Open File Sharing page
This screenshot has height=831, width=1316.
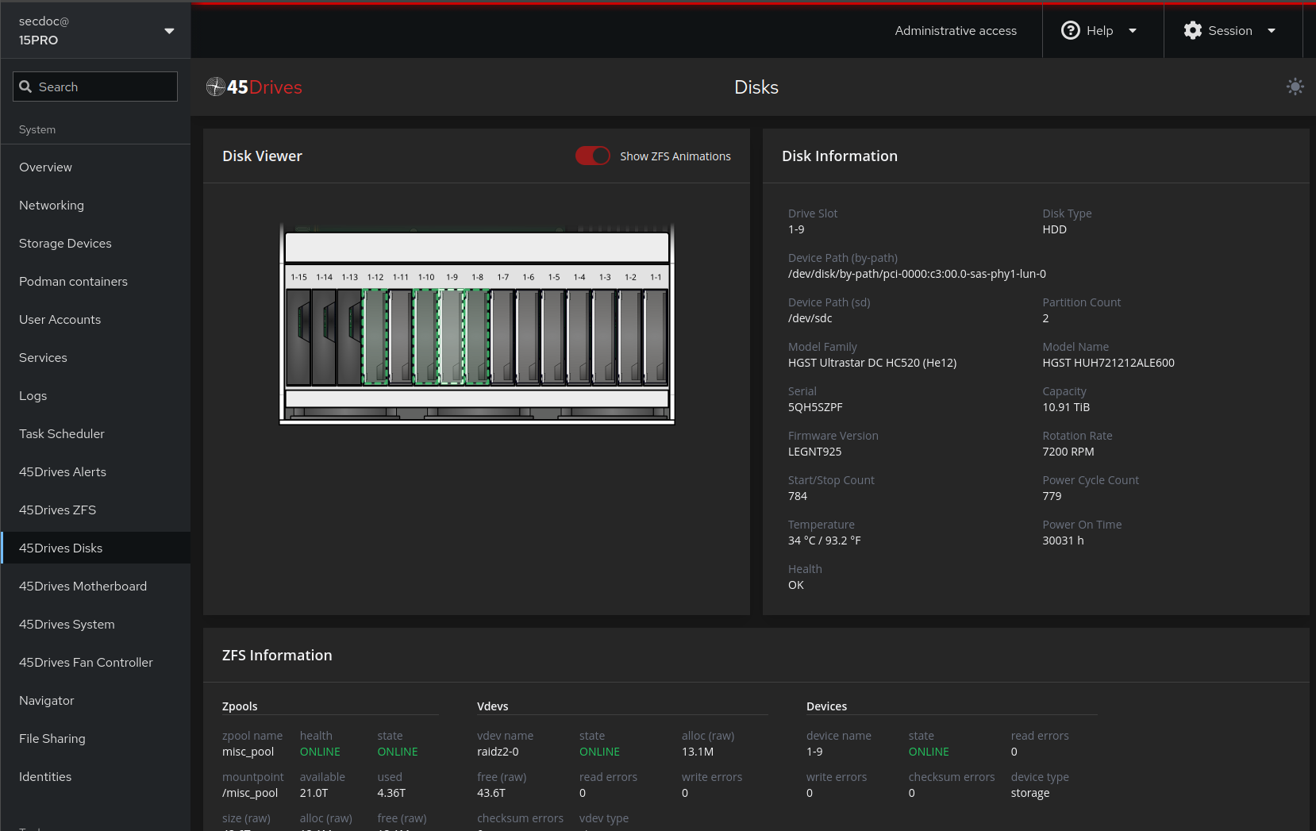click(x=95, y=738)
